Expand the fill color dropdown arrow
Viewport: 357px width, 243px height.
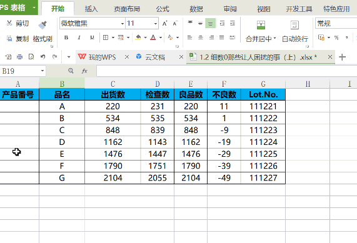(145, 37)
